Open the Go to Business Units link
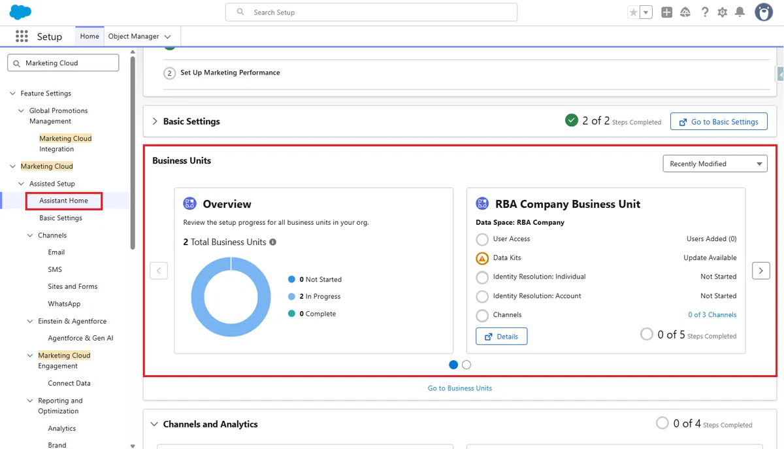This screenshot has width=784, height=449. click(460, 388)
